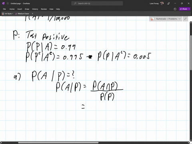Click the back navigation arrow in title bar

[x=8, y=4]
